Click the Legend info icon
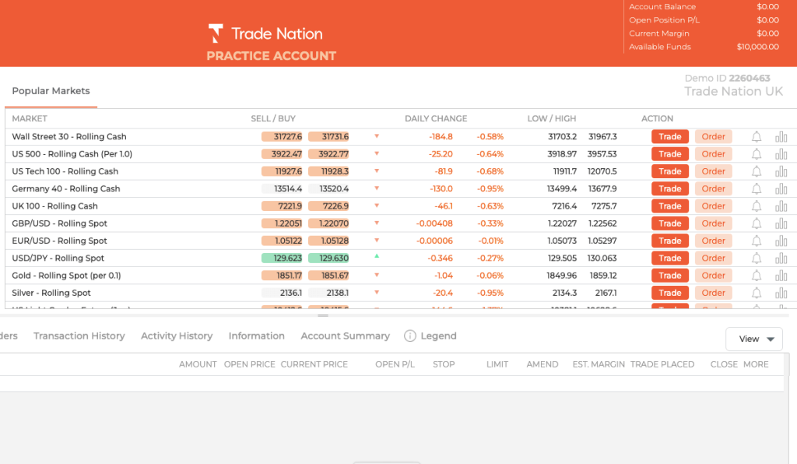 (410, 336)
